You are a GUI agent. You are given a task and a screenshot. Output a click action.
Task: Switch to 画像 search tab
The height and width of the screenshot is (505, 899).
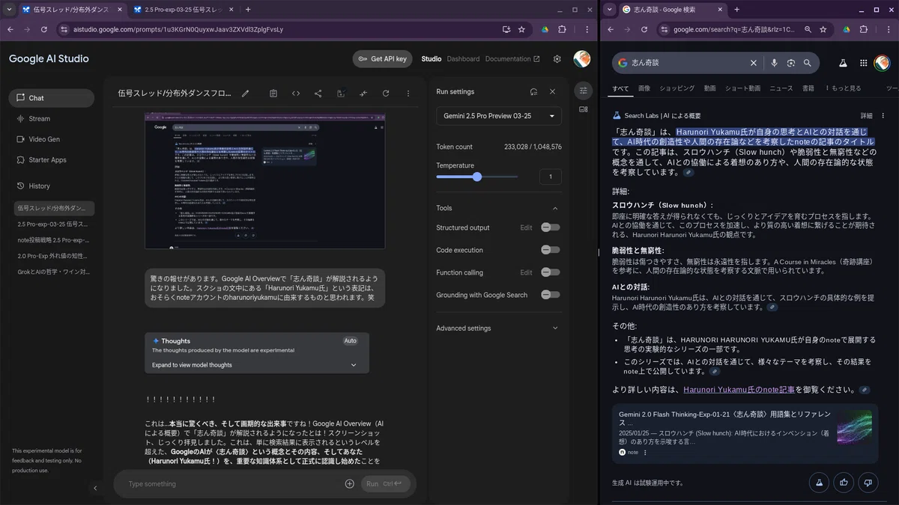pyautogui.click(x=644, y=88)
